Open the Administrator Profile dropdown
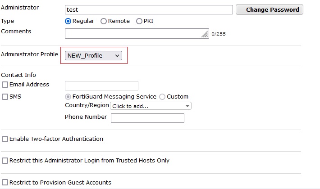The height and width of the screenshot is (189, 320). pyautogui.click(x=93, y=55)
